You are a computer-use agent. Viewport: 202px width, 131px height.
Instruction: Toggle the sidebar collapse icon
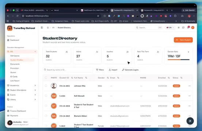coord(42,28)
